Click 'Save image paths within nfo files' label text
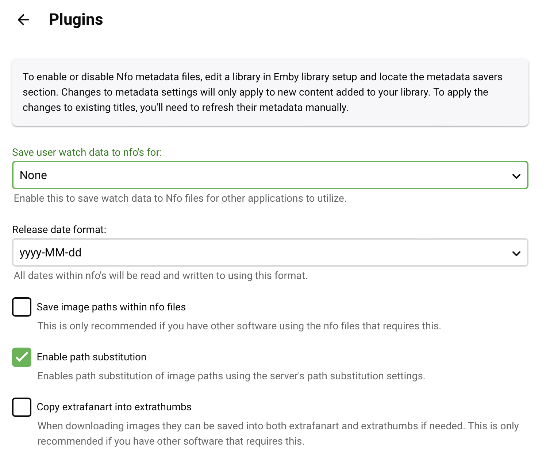The height and width of the screenshot is (453, 546). (x=111, y=307)
